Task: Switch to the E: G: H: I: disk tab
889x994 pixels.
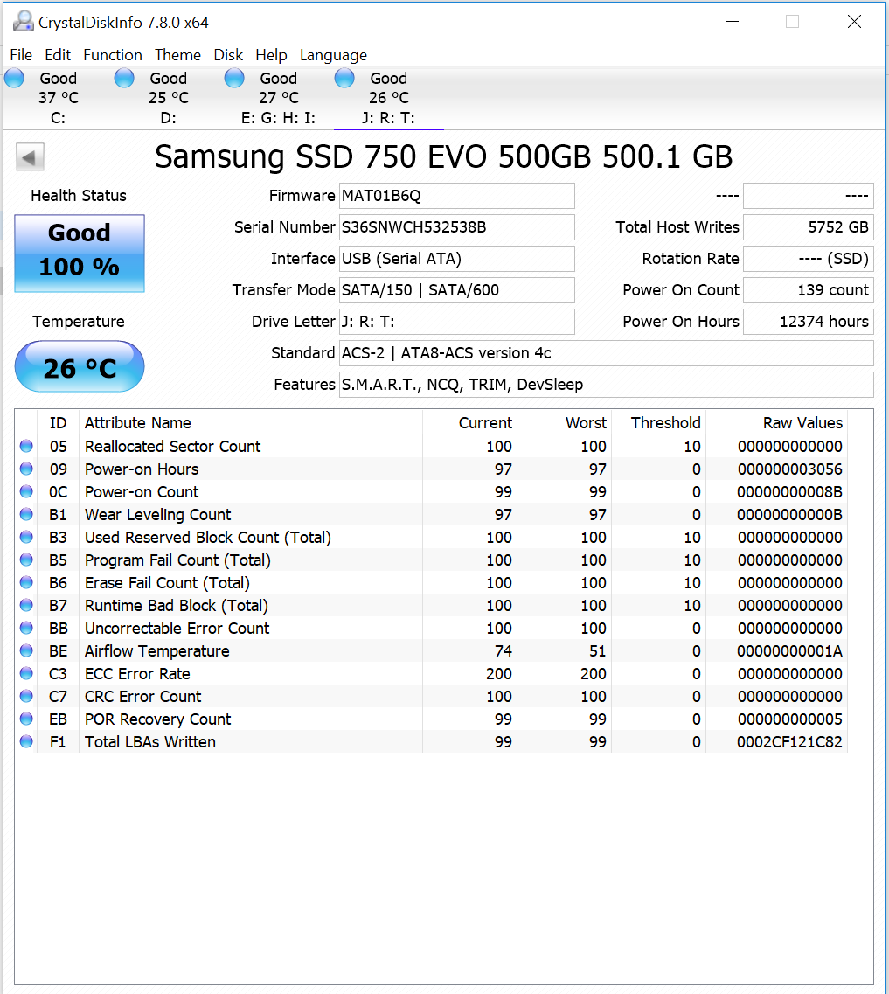Action: [x=279, y=98]
